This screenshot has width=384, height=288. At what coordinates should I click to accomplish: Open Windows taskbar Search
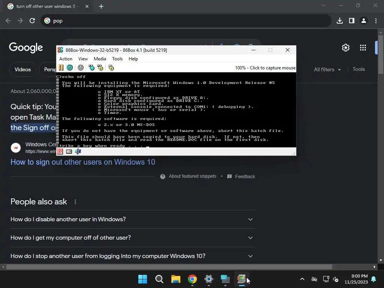159,279
